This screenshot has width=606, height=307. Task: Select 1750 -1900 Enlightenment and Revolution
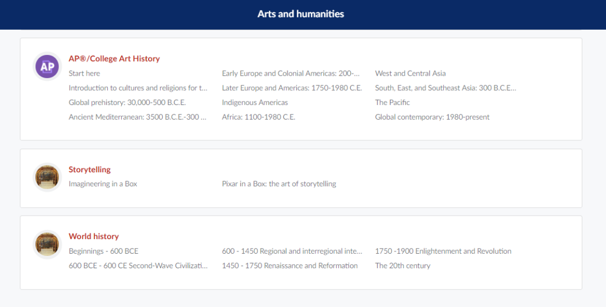[x=443, y=251]
